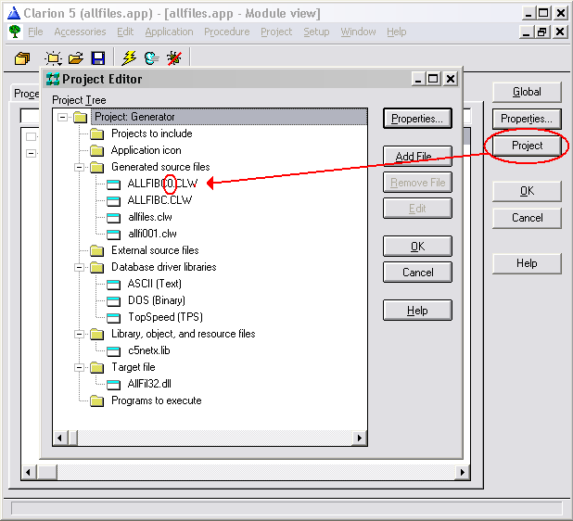Click the lightning bolt Make icon
The height and width of the screenshot is (521, 573).
(x=129, y=57)
